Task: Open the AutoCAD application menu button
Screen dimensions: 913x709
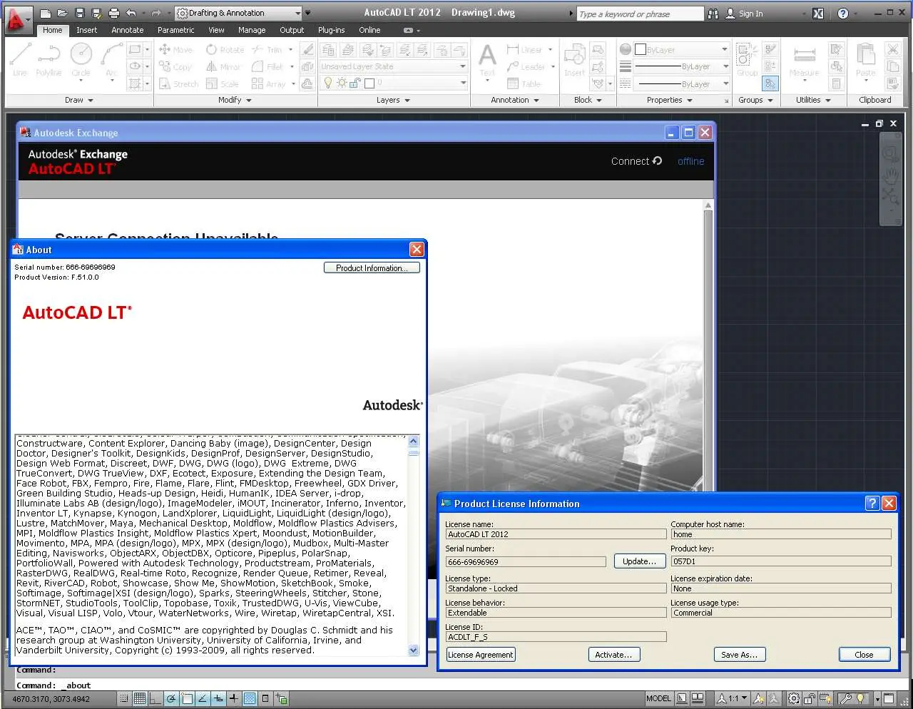Action: [x=17, y=19]
